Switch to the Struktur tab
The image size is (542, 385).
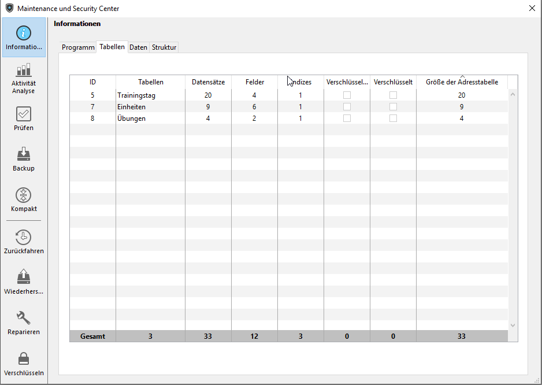coord(164,47)
